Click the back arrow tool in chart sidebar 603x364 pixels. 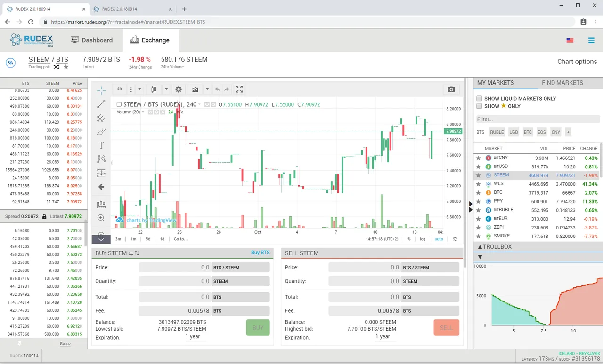point(101,187)
